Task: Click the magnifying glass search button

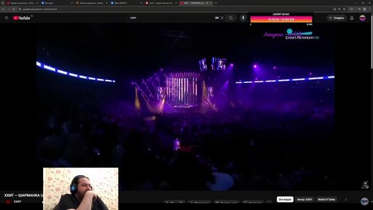Action: [231, 18]
